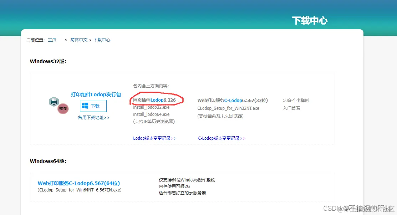This screenshot has height=215, width=397.
Task: Open 50多个小样例 link
Action: point(296,101)
